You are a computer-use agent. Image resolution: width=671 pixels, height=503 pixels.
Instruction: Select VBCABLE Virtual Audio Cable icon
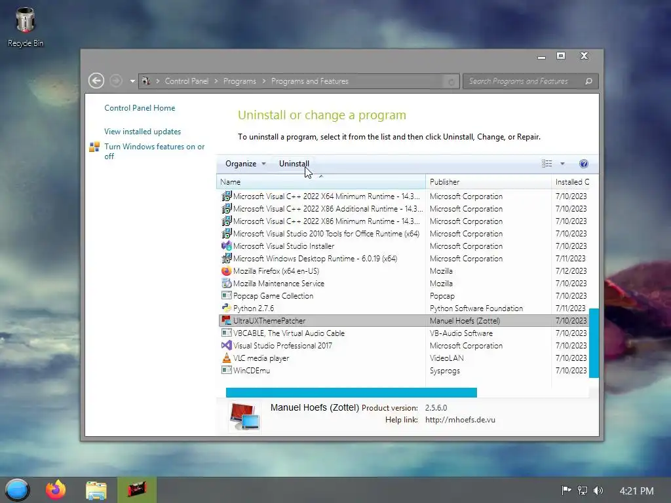click(226, 333)
